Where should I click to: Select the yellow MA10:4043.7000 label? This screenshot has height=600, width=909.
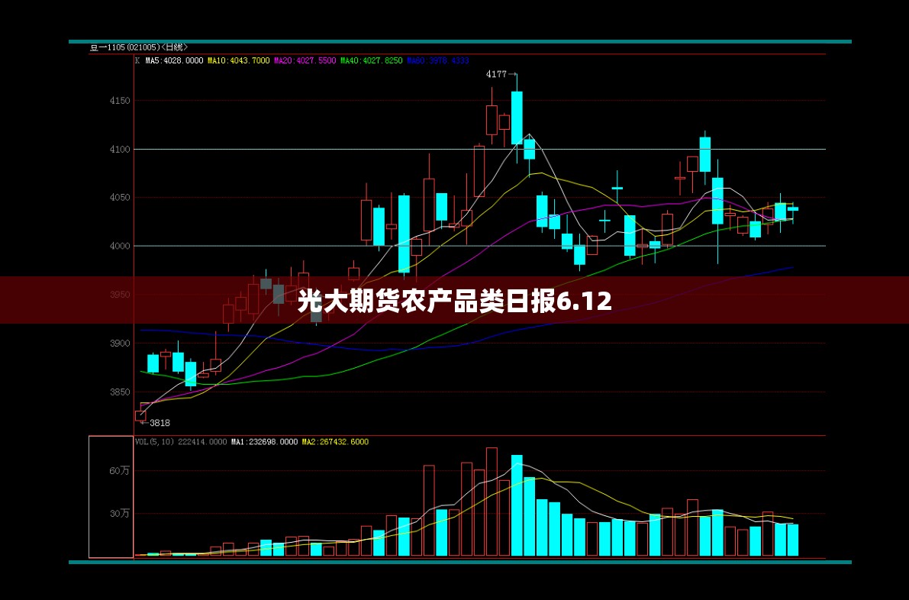[x=239, y=60]
